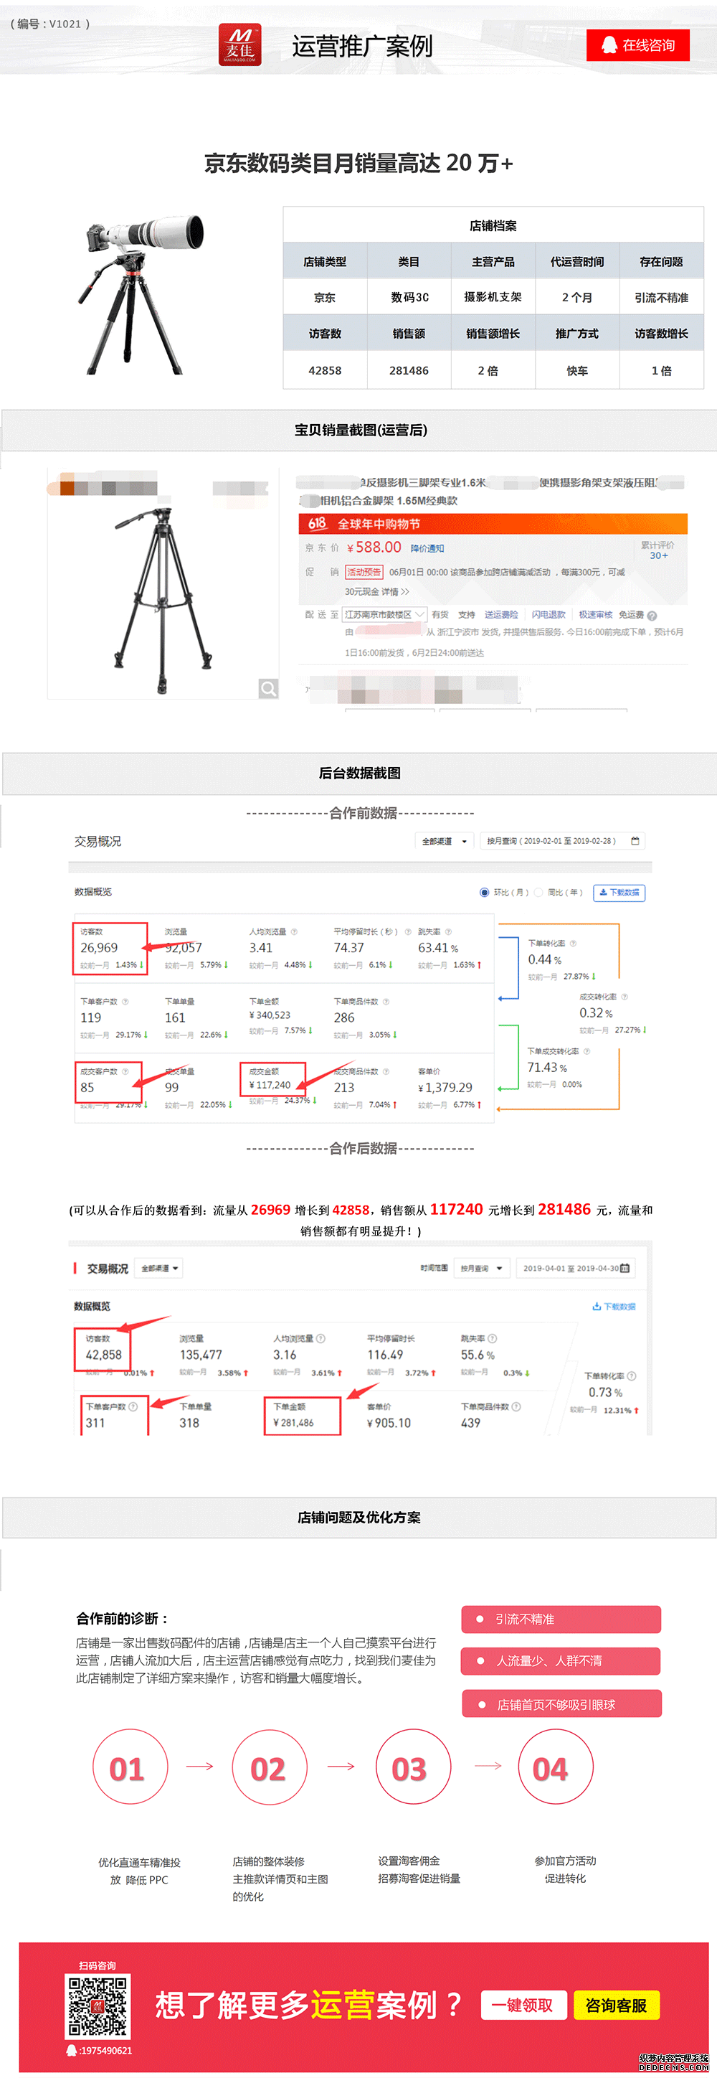Click the 麦佳 red logo in the header
Image resolution: width=717 pixels, height=2078 pixels.
240,45
